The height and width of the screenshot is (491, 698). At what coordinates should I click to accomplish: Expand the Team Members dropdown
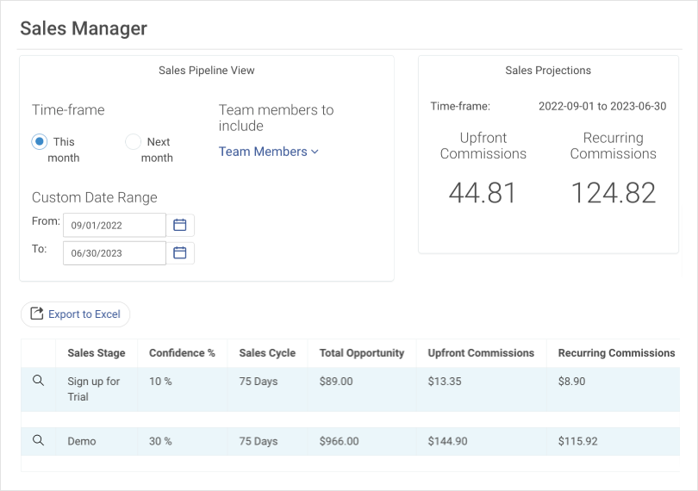[268, 152]
